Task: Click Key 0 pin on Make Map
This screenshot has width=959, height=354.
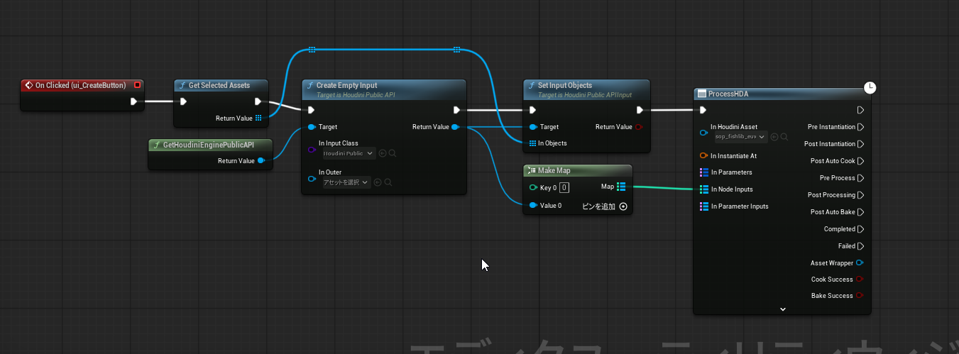Action: point(533,187)
